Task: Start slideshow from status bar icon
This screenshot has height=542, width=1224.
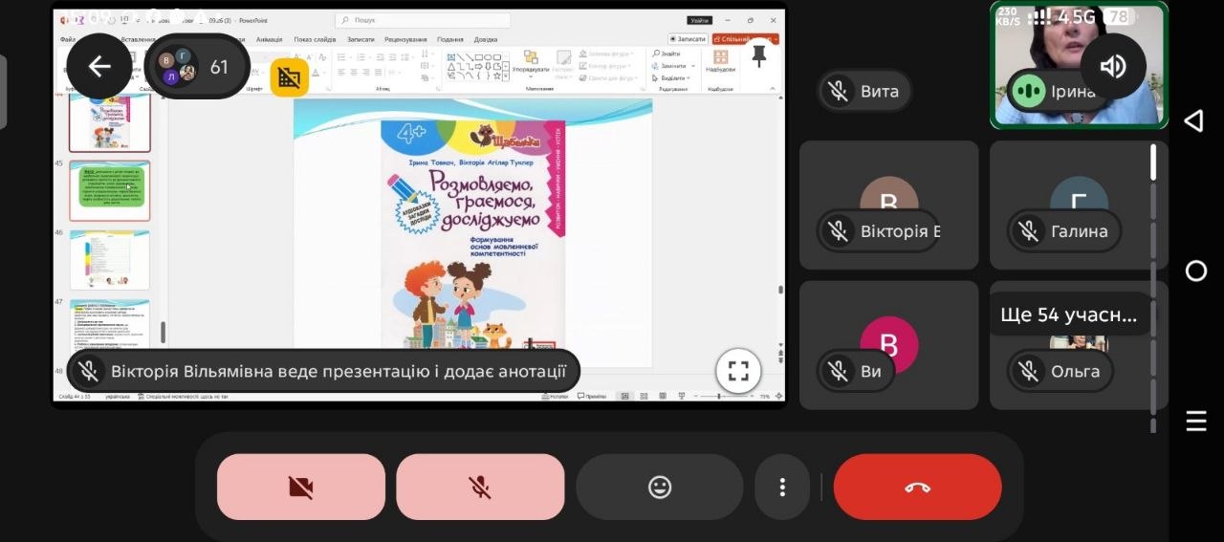Action: (681, 396)
